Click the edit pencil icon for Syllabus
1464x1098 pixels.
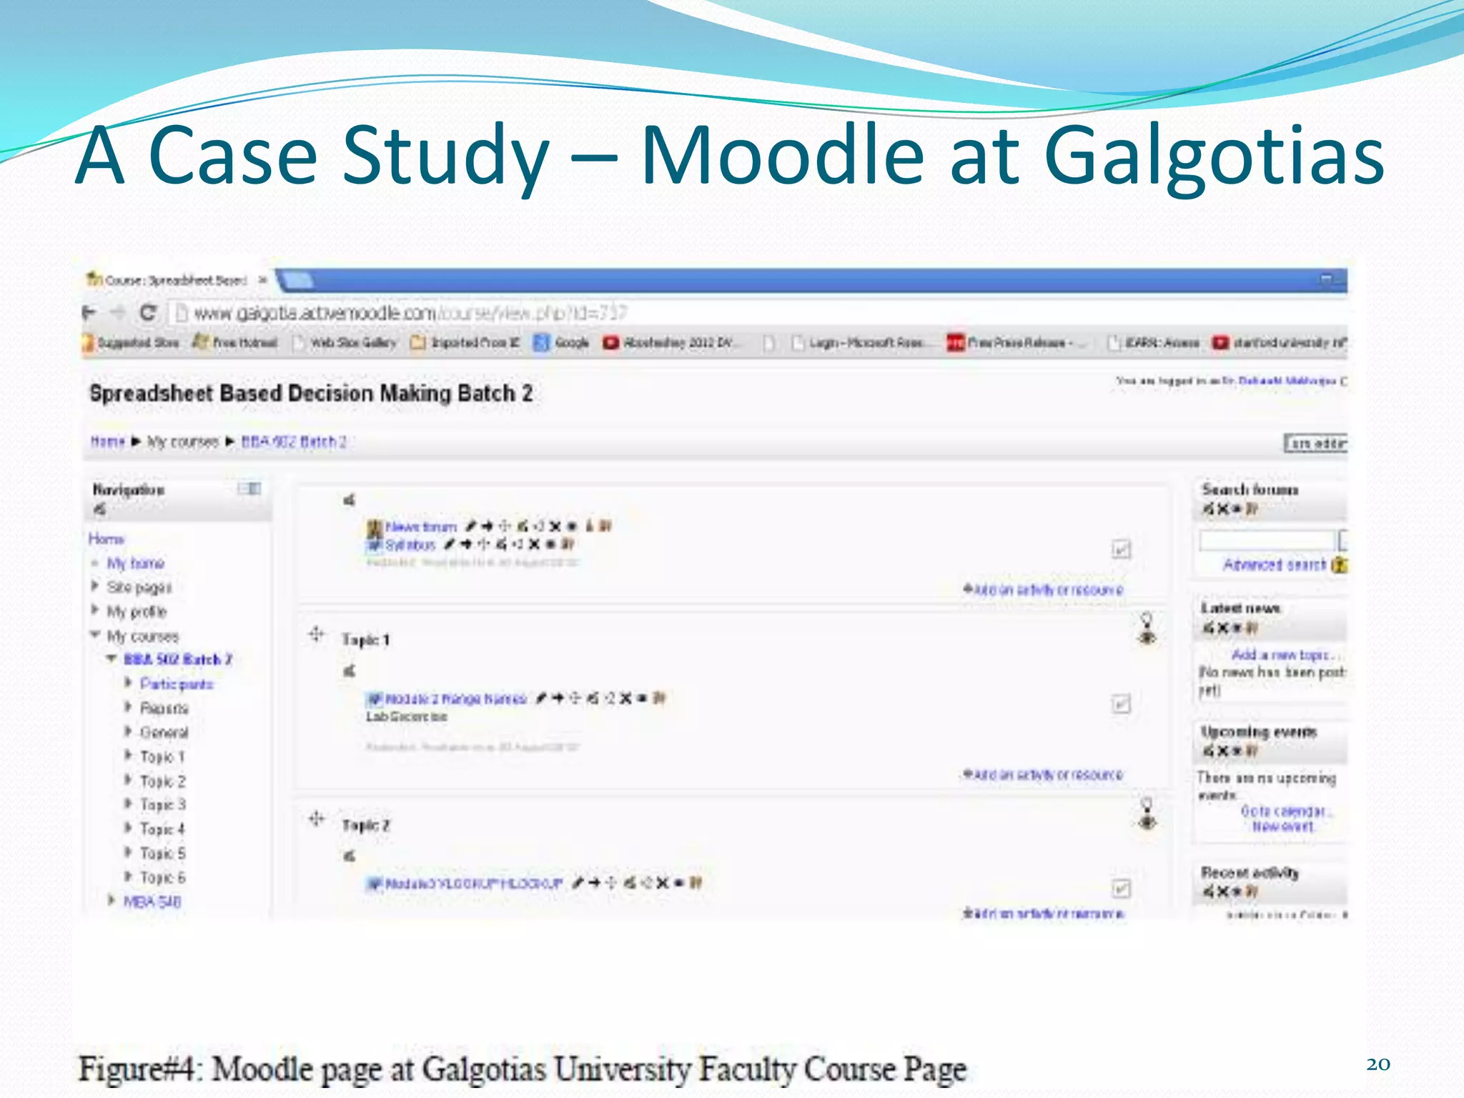(449, 545)
